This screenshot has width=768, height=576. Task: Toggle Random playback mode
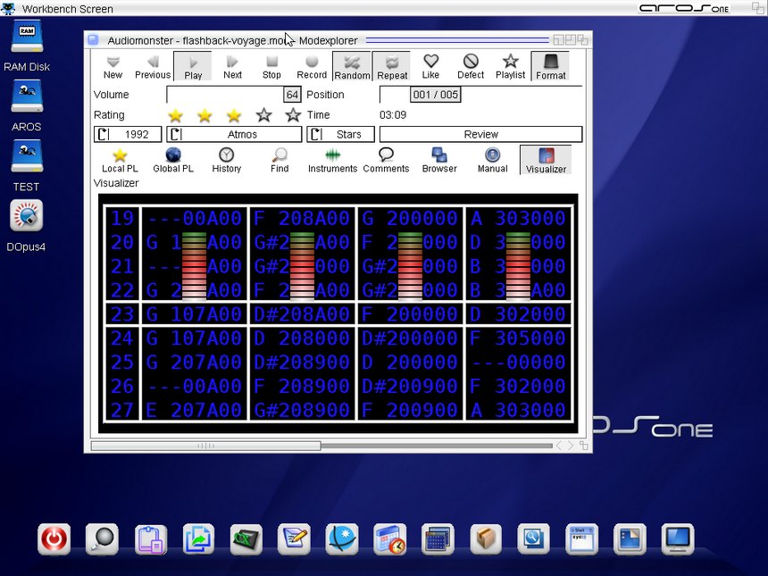tap(352, 66)
